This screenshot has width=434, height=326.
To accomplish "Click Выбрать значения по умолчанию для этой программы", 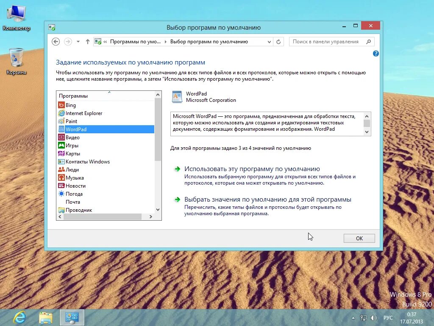I will pos(268,200).
